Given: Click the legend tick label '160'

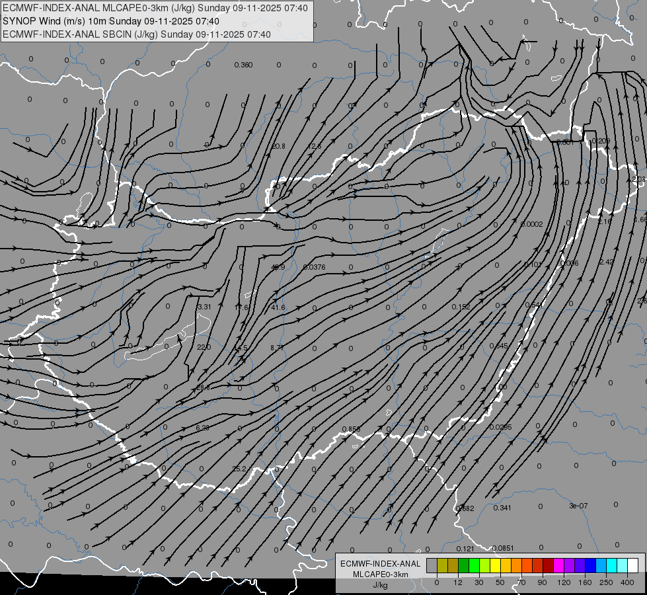Looking at the screenshot, I should 585,582.
